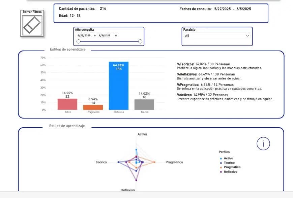Screen dimensions: 293x198
Task: Select the red Activo bar showing 14.95%
Action: point(68,104)
